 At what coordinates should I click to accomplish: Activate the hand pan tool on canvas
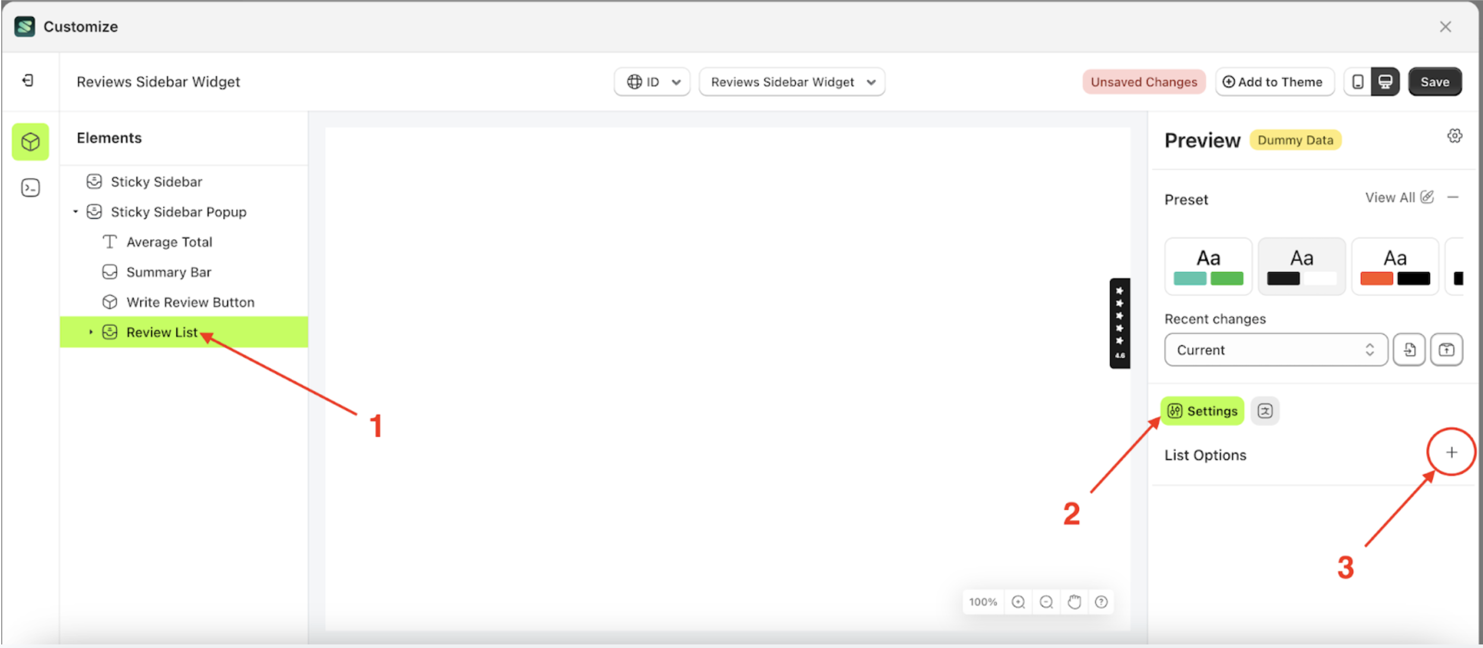click(1074, 602)
